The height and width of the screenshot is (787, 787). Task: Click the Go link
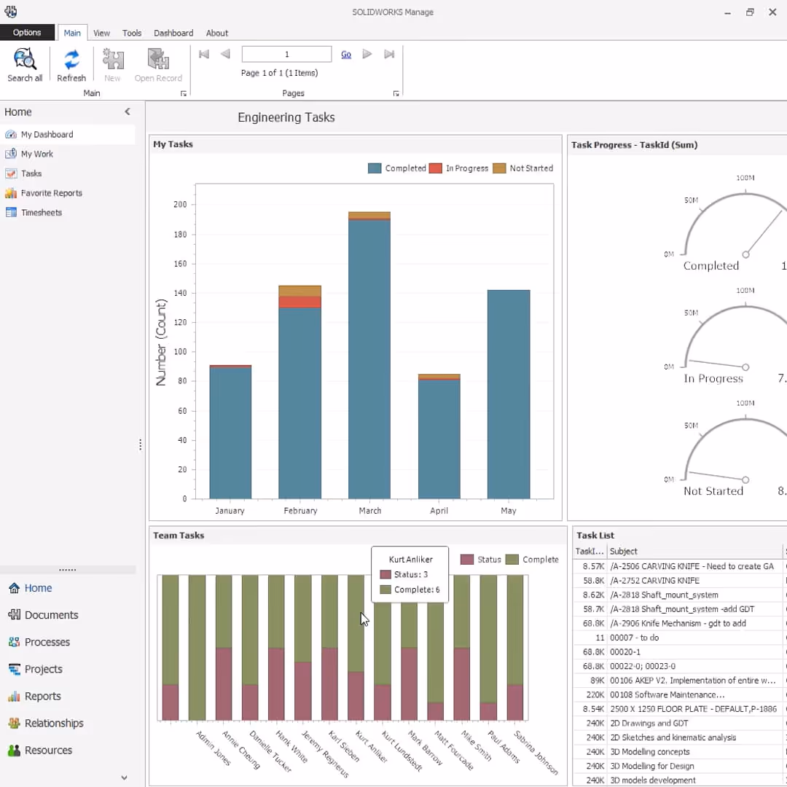pos(346,54)
